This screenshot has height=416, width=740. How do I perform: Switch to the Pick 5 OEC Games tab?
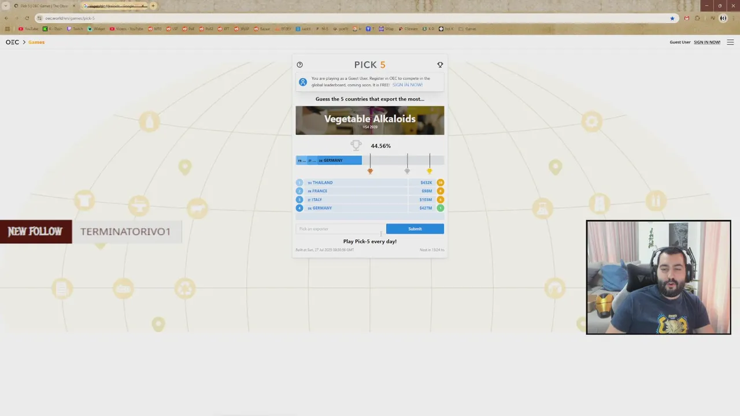point(44,6)
